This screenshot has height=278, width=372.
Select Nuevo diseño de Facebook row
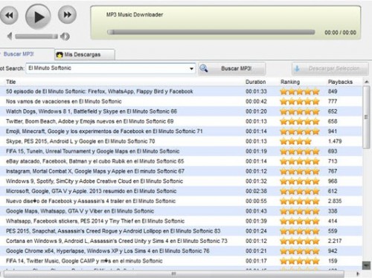coord(181,201)
